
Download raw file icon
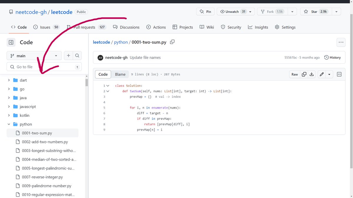pyautogui.click(x=312, y=74)
